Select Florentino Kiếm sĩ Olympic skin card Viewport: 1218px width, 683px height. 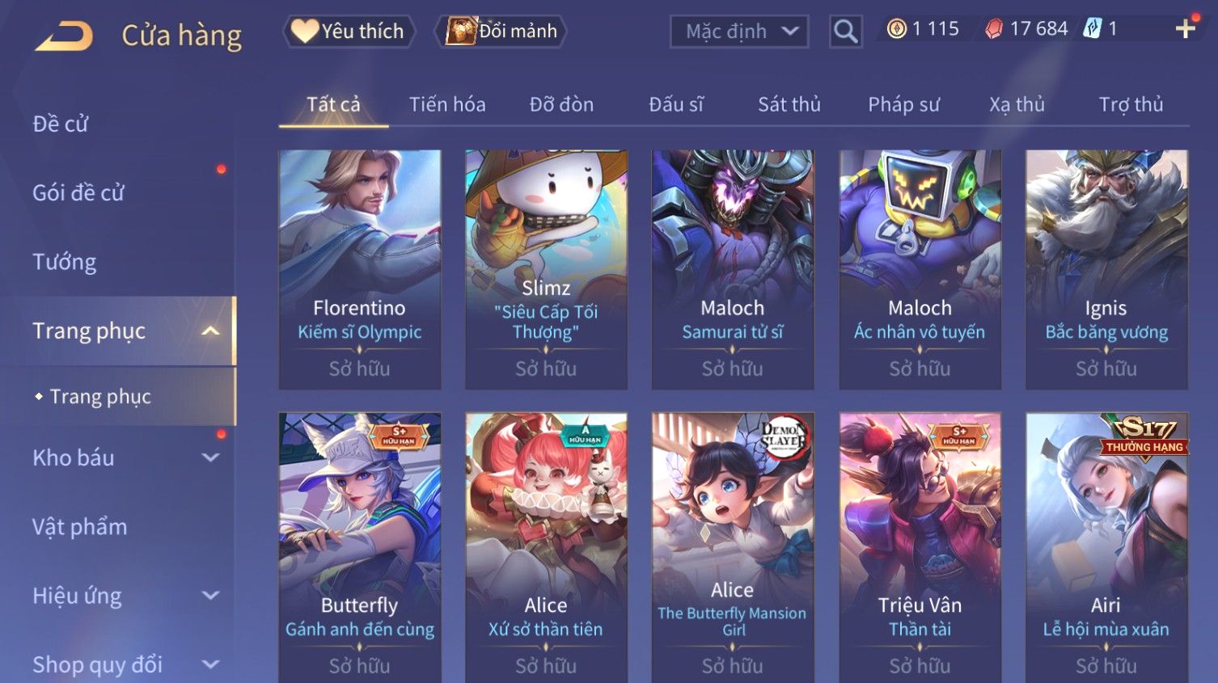tap(360, 269)
